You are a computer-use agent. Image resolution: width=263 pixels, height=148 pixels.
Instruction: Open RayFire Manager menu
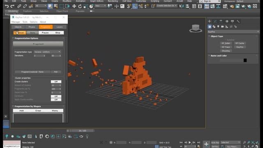pos(16,22)
